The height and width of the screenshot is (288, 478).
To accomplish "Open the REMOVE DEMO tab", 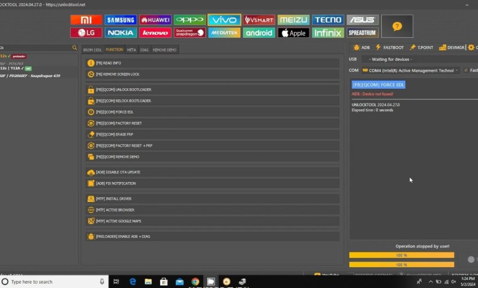I will 164,50.
